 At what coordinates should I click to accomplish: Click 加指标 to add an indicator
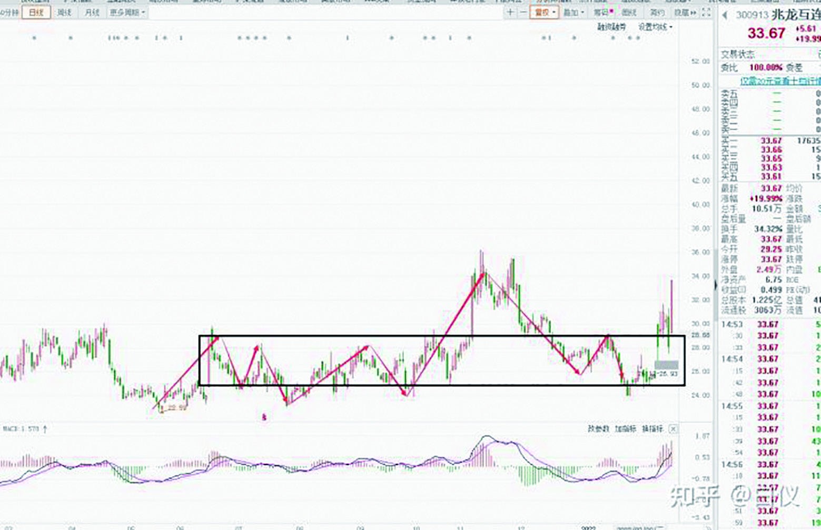[626, 429]
